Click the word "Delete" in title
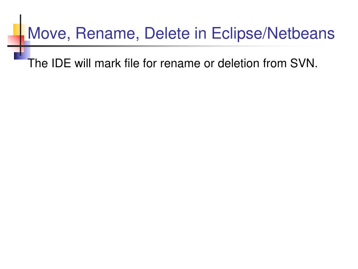 [167, 33]
